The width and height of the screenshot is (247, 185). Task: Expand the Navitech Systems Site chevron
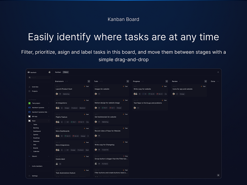[49, 112]
